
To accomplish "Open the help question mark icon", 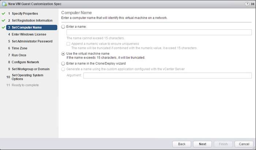I will pyautogui.click(x=247, y=4).
